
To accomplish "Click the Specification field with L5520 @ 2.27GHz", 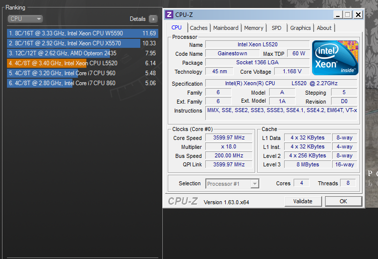I will click(x=281, y=84).
